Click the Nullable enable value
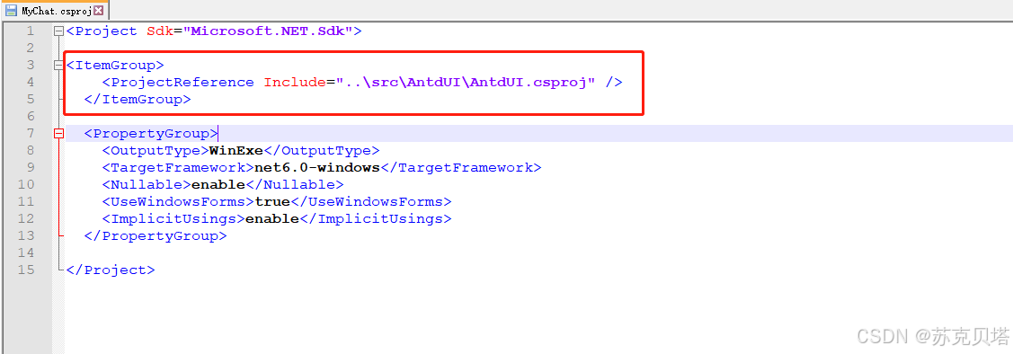 click(218, 185)
